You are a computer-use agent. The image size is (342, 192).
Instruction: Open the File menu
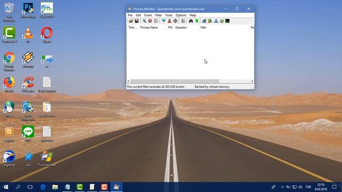(130, 15)
